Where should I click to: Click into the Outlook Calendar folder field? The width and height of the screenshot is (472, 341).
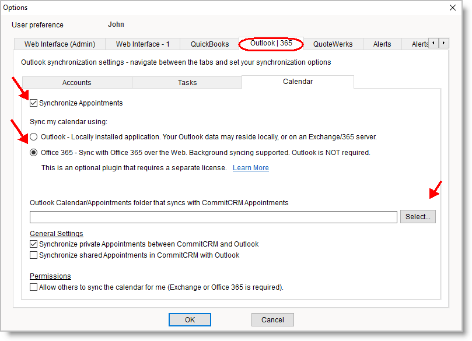[213, 217]
